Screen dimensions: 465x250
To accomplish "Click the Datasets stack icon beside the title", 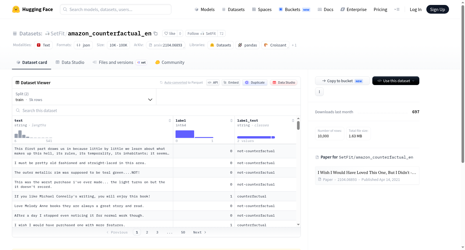I will (15, 33).
